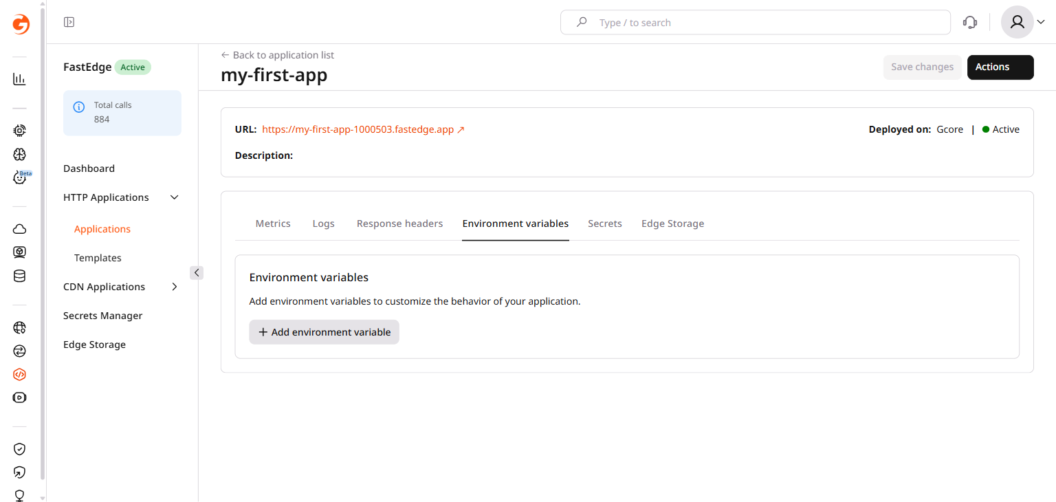Go back to application list

(x=278, y=55)
